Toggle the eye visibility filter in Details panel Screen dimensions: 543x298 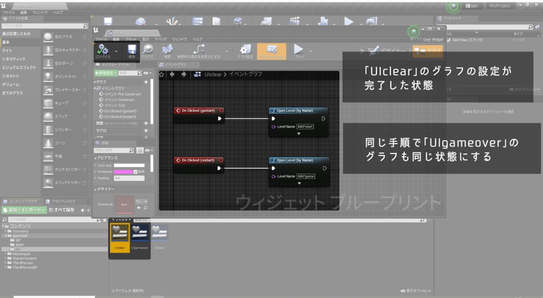coord(146,150)
